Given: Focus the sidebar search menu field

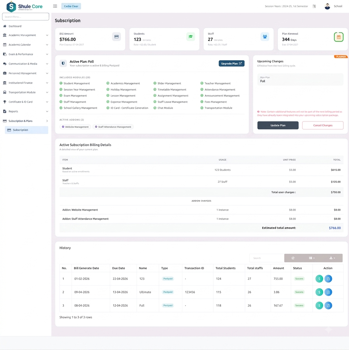Looking at the screenshot, I should pyautogui.click(x=26, y=17).
